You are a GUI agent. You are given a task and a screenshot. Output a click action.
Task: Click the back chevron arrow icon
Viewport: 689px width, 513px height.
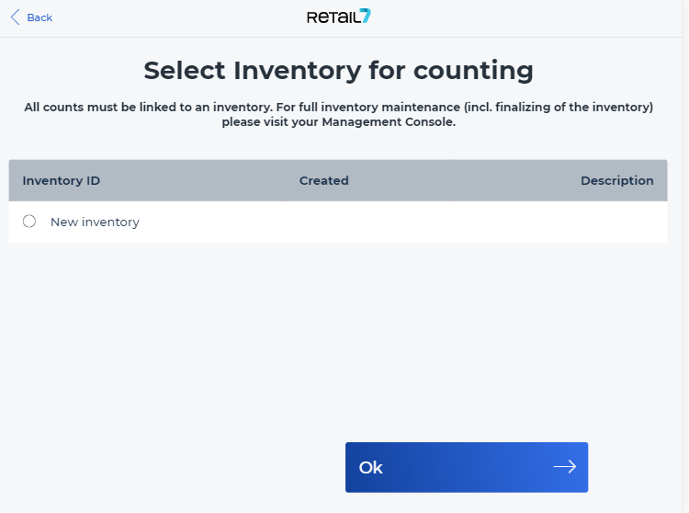coord(15,17)
